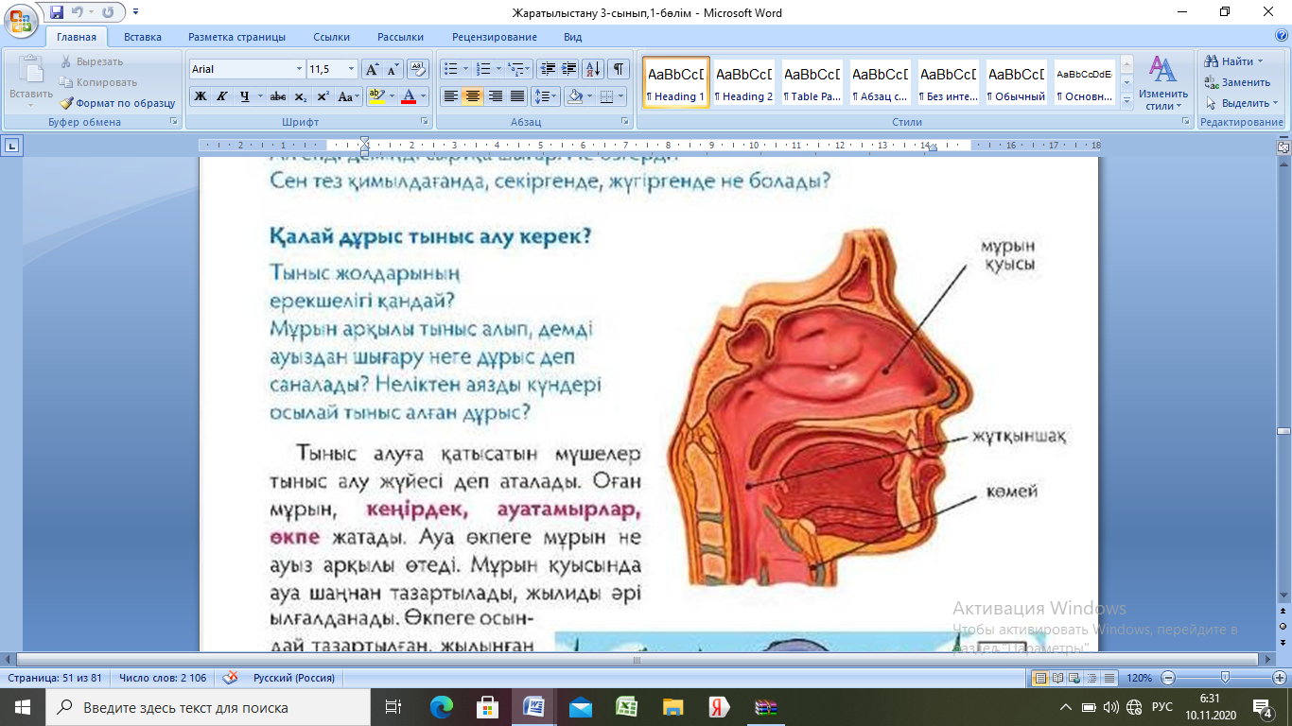The height and width of the screenshot is (726, 1292).
Task: Toggle bold (Ж) formatting
Action: coord(201,96)
